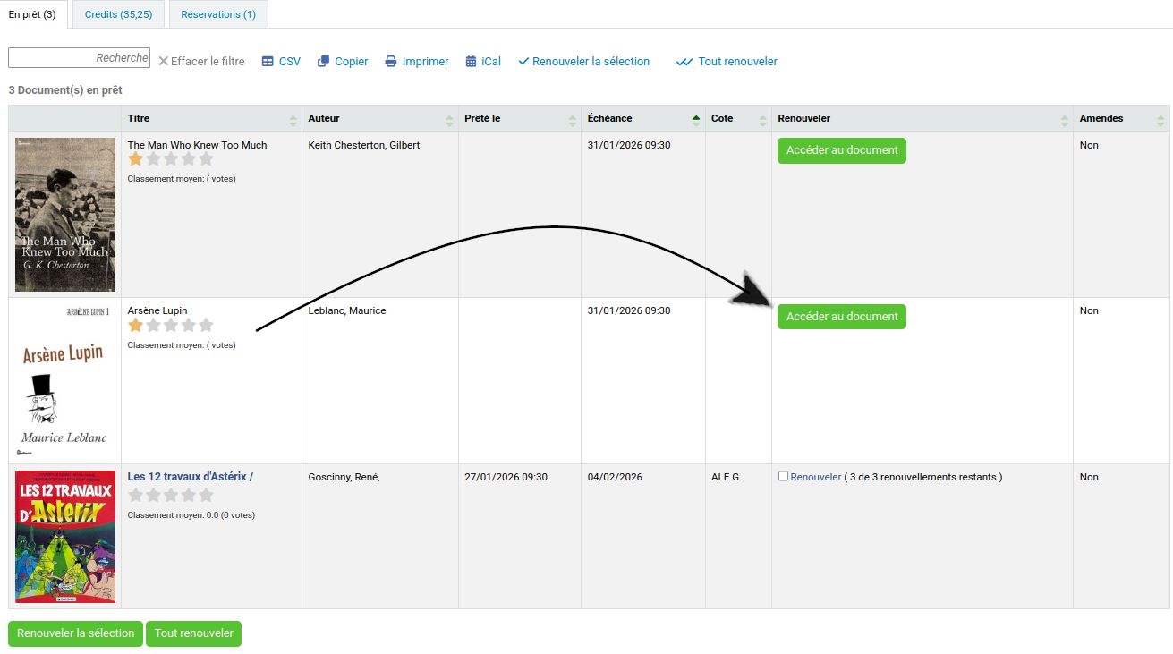Sort by Auteur column sort arrows

[449, 119]
